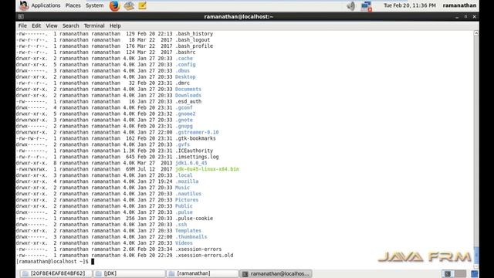The height and width of the screenshot is (278, 494).
Task: Click the .bash_profile file name
Action: click(194, 46)
